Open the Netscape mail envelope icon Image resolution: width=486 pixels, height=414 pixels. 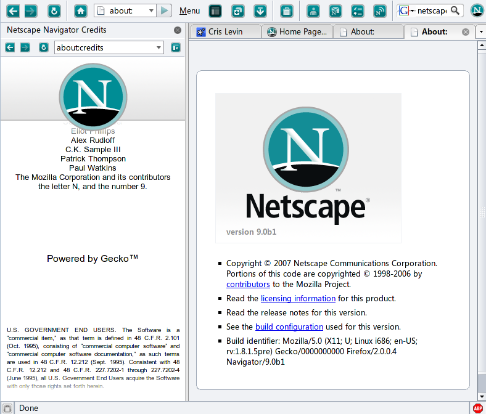click(336, 11)
